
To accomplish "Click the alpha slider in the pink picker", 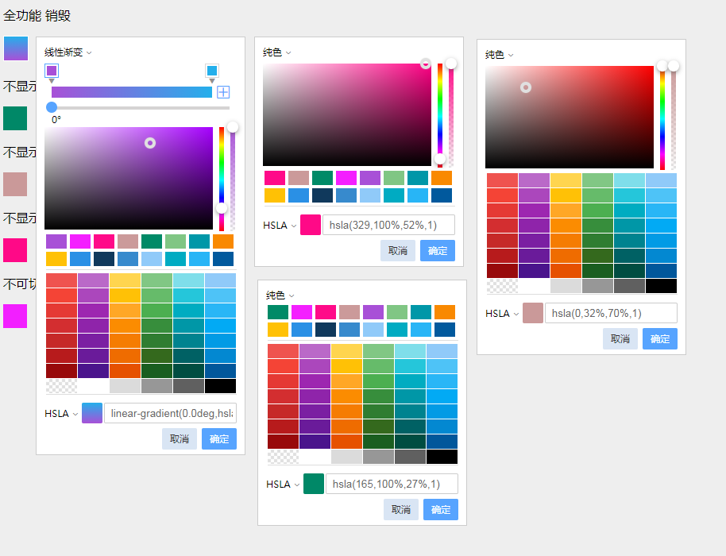I will click(x=451, y=115).
